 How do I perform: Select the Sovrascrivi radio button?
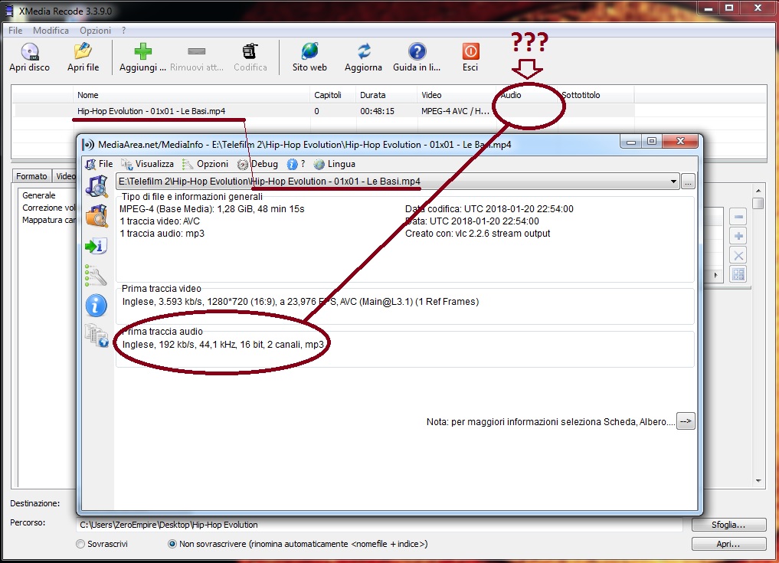point(80,544)
